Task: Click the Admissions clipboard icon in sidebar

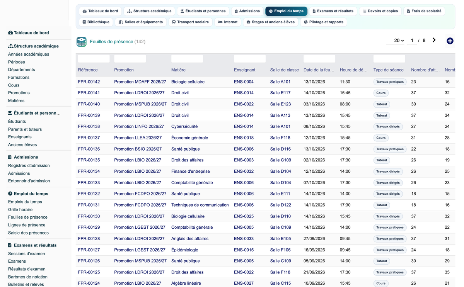Action: click(x=10, y=157)
